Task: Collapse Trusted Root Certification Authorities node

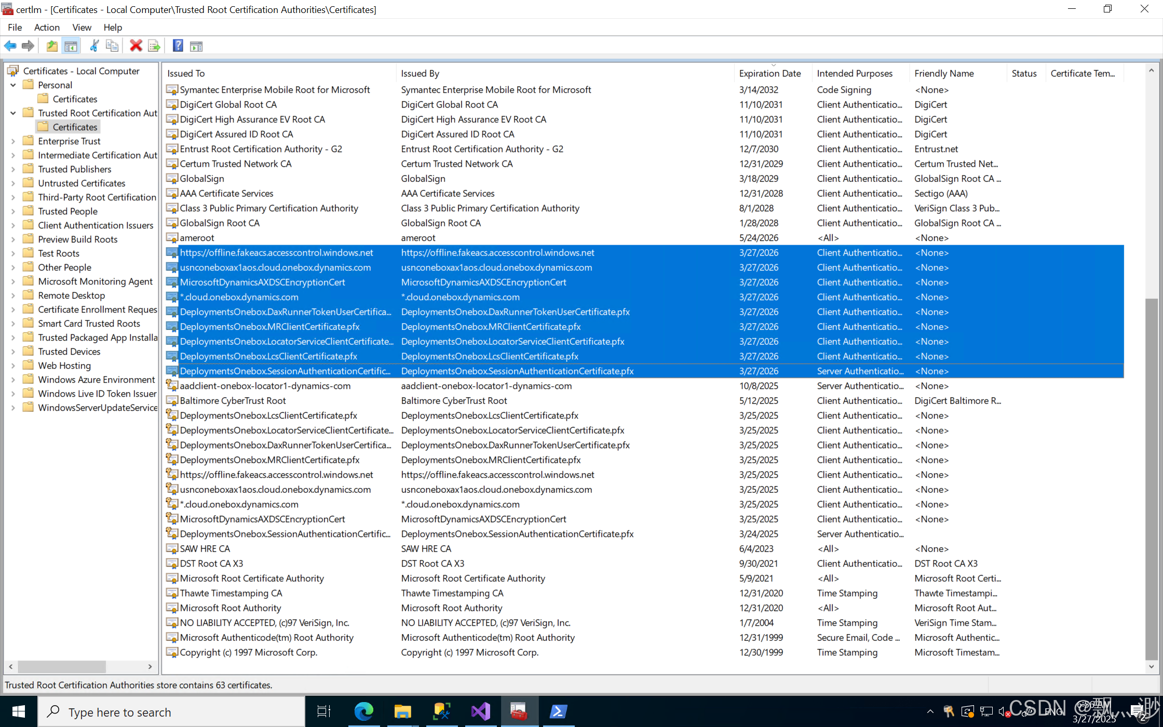Action: tap(13, 113)
